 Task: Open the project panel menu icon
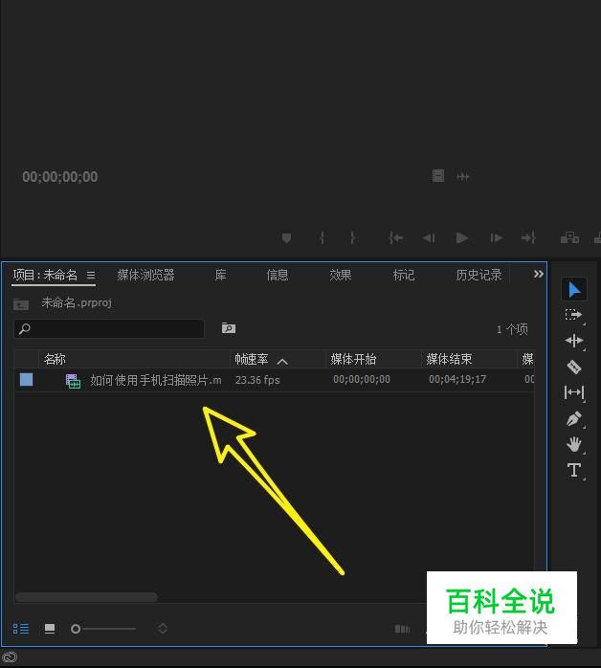(x=91, y=276)
